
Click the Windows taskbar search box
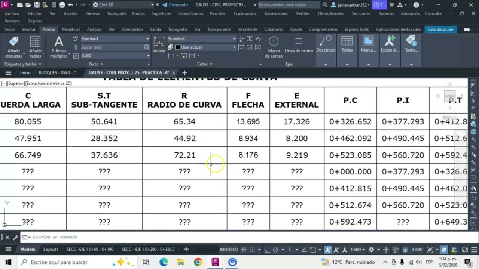[x=78, y=262]
